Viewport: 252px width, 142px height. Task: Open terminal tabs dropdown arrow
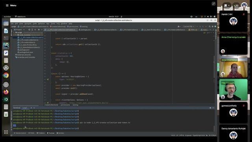pos(34,108)
